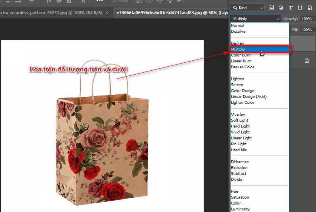Choose Linear Burn blend mode
316x212 pixels.
coord(260,61)
